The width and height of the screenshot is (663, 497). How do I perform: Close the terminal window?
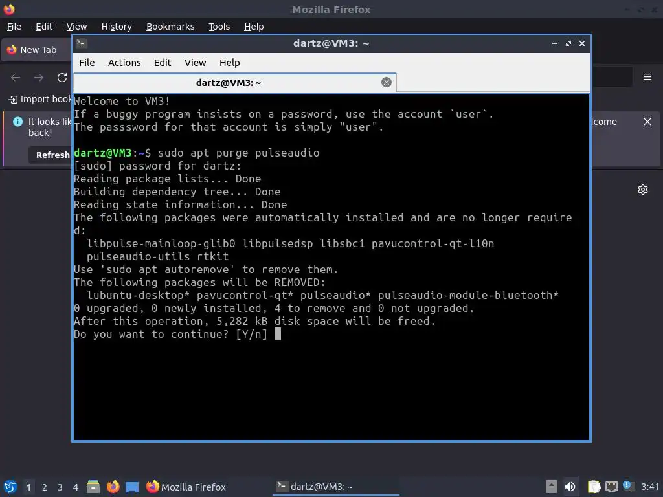(582, 43)
